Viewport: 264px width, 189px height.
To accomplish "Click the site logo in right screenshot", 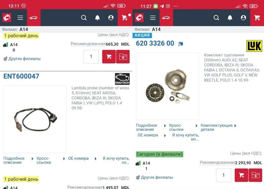I will click(x=139, y=18).
